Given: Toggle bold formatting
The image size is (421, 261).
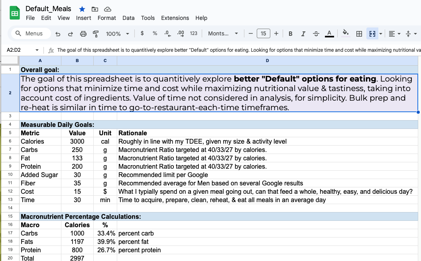Looking at the screenshot, I should point(290,34).
